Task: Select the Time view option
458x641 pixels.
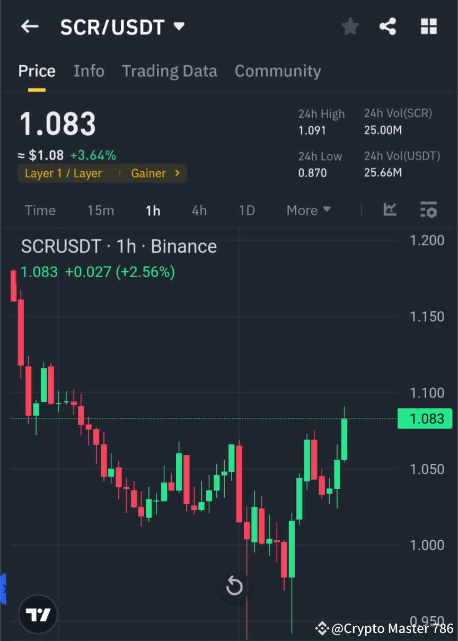Action: 40,210
